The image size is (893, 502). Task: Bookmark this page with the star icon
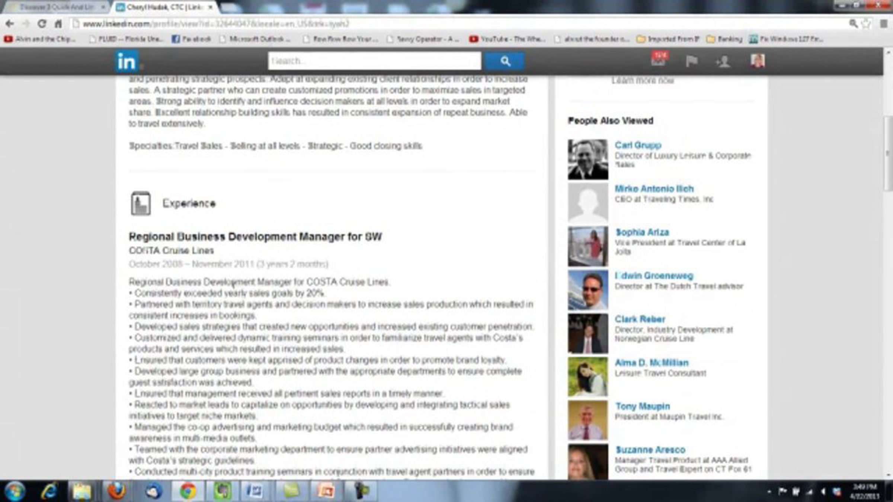point(866,24)
